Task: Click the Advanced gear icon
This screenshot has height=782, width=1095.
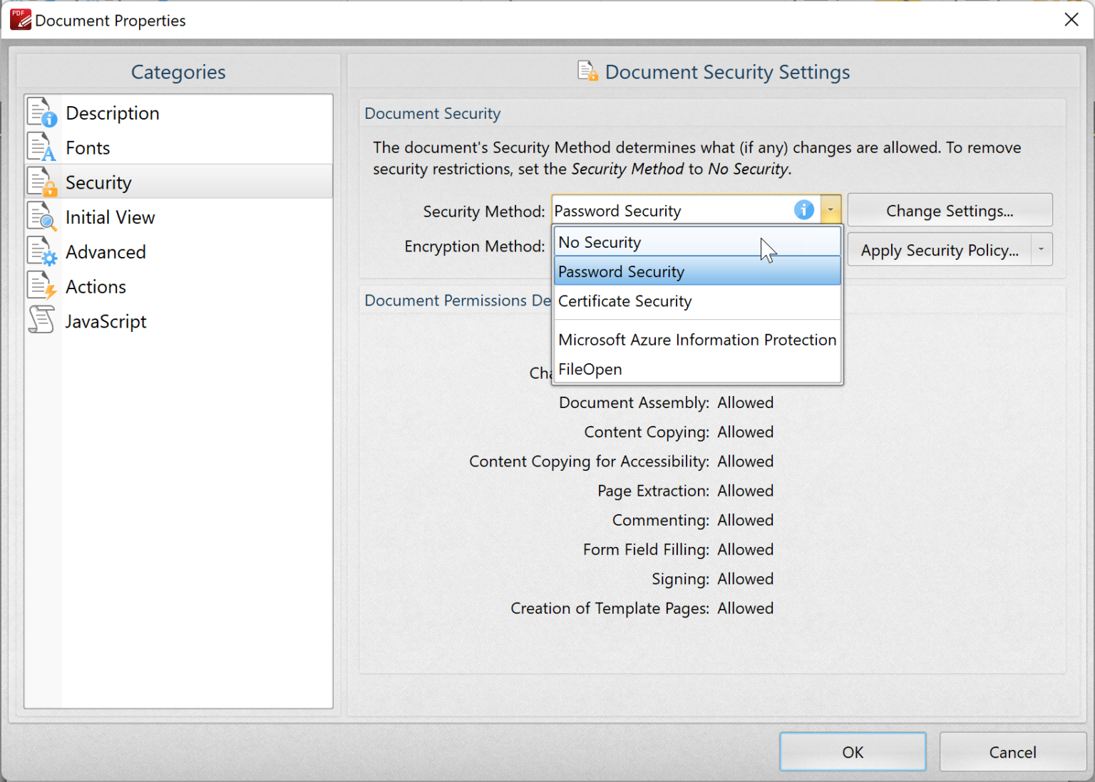Action: (x=42, y=251)
